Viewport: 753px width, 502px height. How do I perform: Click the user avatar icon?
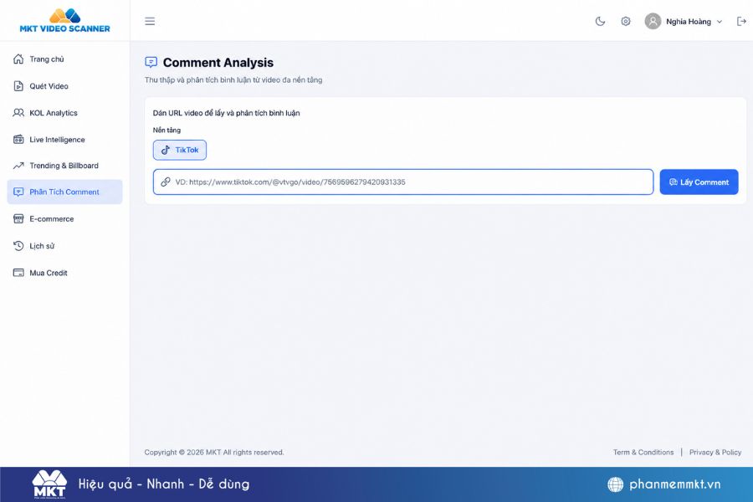tap(653, 21)
